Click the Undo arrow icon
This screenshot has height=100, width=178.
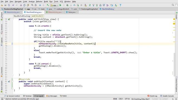point(13,5)
